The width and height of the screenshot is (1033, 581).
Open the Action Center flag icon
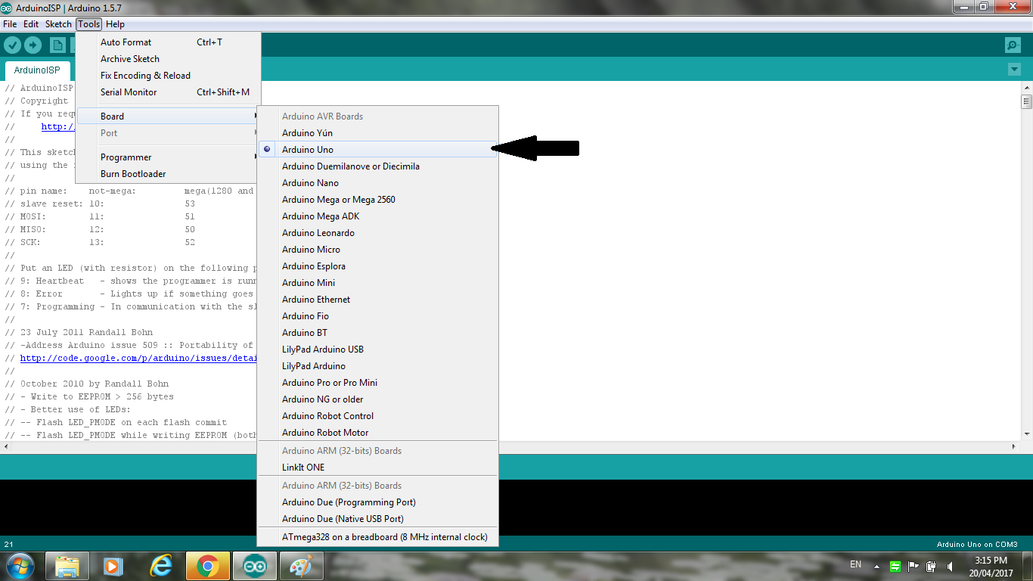(x=914, y=566)
